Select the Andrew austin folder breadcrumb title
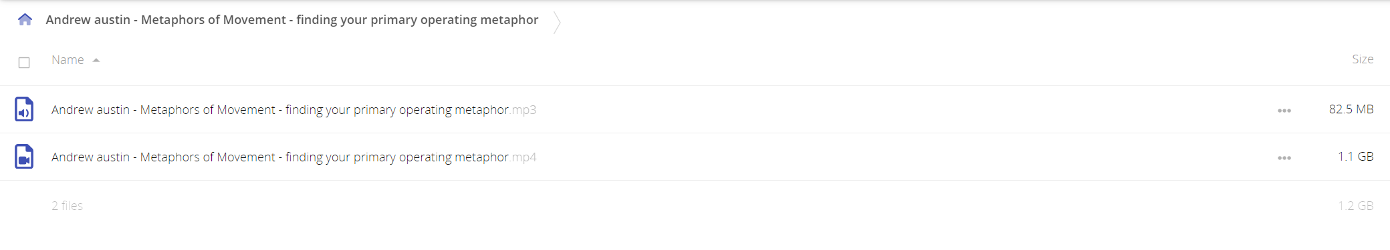Image resolution: width=1390 pixels, height=250 pixels. pos(292,20)
